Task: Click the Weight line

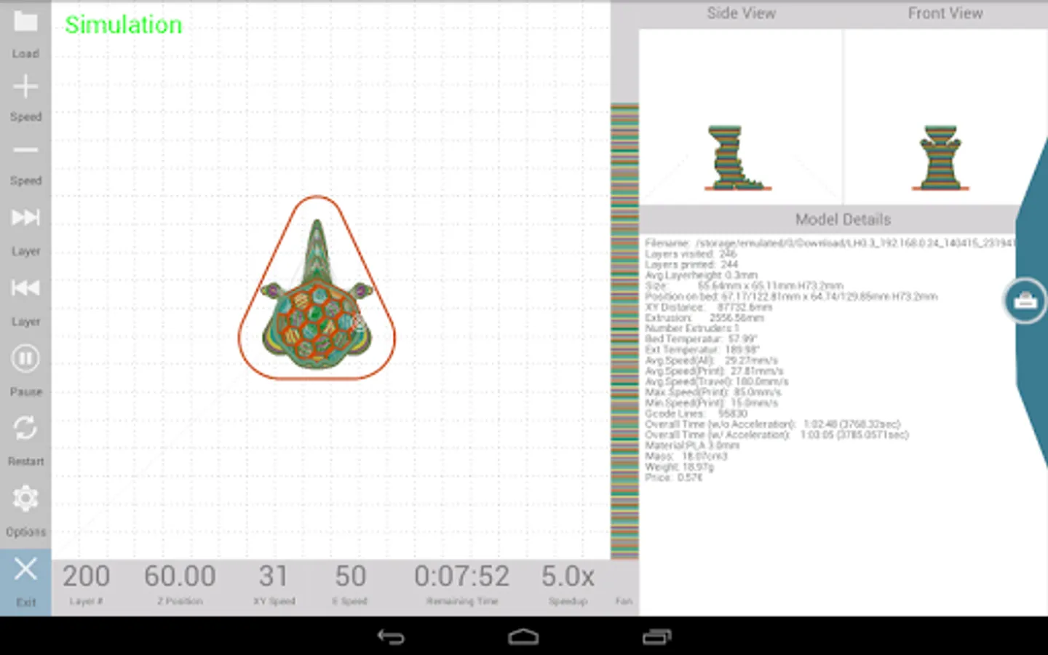Action: pyautogui.click(x=679, y=467)
